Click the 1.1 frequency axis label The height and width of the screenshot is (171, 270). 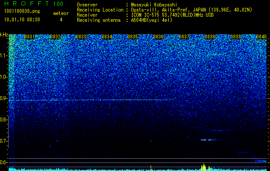coord(4,56)
